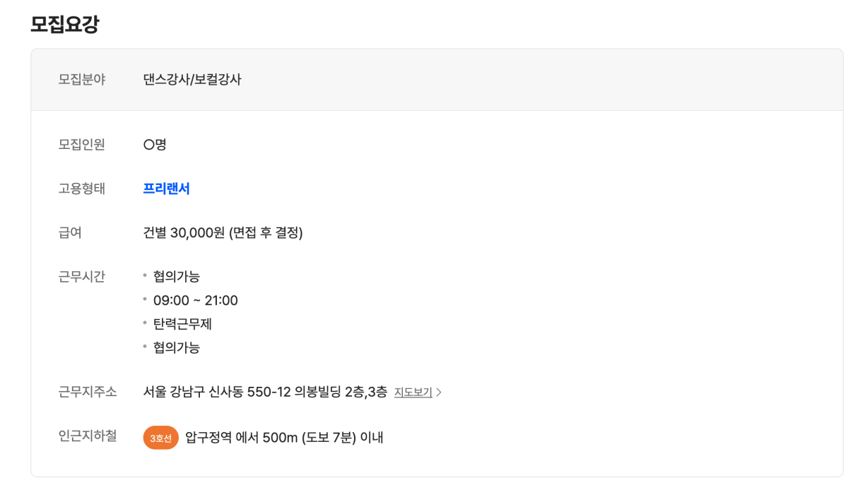Click the orange 3호선 subway badge
Image resolution: width=848 pixels, height=485 pixels.
tap(160, 438)
